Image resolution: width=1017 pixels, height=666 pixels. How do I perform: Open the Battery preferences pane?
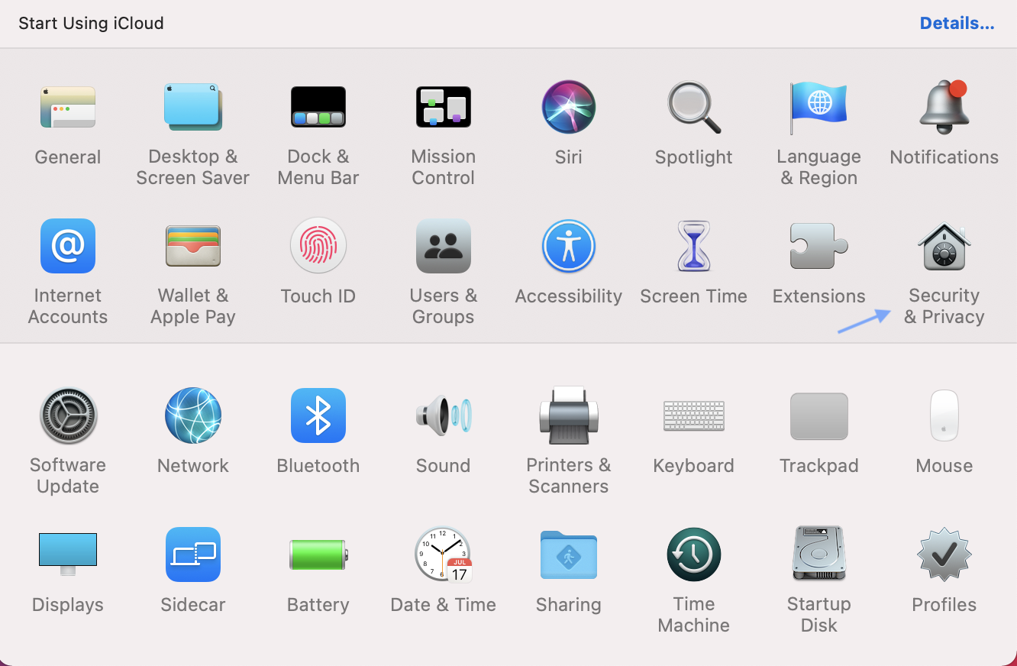click(x=318, y=554)
